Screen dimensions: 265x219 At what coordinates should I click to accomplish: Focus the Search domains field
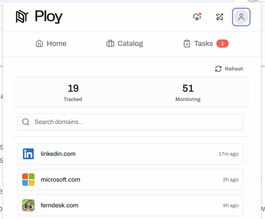coord(134,122)
